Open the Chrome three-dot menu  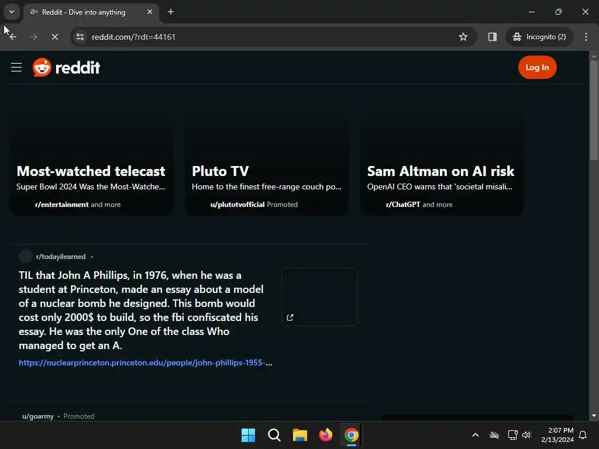pos(586,37)
